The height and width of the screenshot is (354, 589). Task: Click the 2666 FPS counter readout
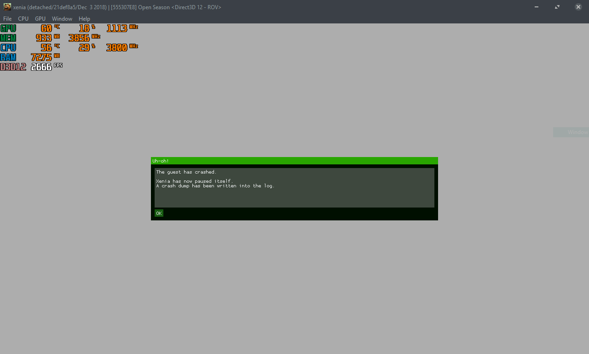point(41,67)
